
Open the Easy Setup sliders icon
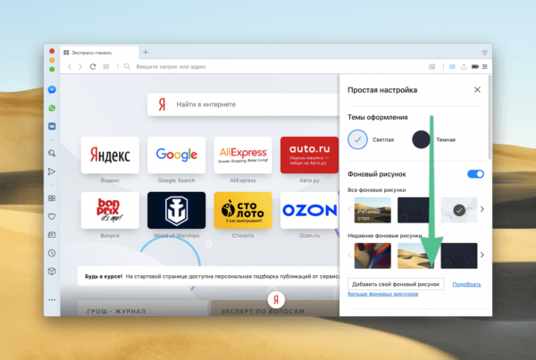485,67
